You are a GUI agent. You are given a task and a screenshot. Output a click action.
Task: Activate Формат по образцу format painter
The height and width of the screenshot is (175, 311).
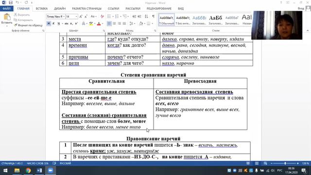coord(28,25)
